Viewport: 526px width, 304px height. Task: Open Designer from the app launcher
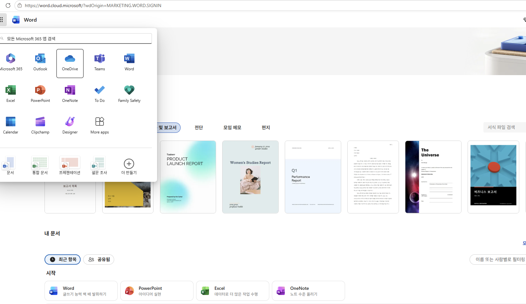(70, 126)
